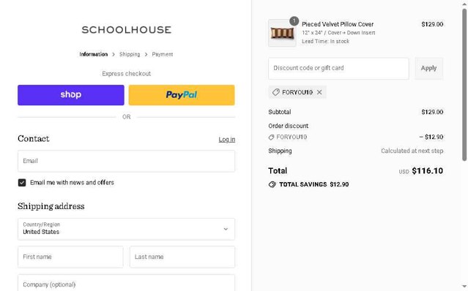Viewport: 468px width, 291px height.
Task: Click the Email input field
Action: [x=126, y=161]
